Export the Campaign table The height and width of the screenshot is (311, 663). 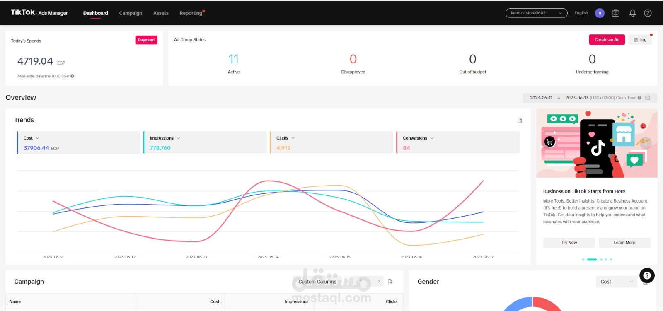(x=390, y=282)
